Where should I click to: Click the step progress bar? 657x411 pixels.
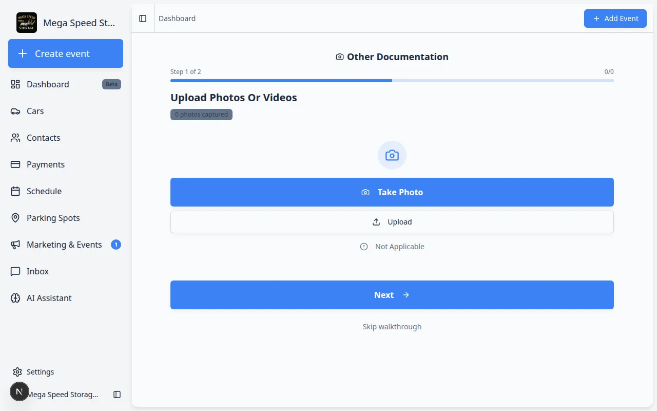pyautogui.click(x=392, y=81)
